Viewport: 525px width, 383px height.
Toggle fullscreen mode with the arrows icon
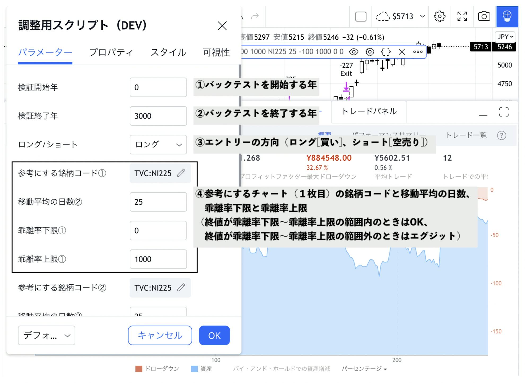click(462, 16)
